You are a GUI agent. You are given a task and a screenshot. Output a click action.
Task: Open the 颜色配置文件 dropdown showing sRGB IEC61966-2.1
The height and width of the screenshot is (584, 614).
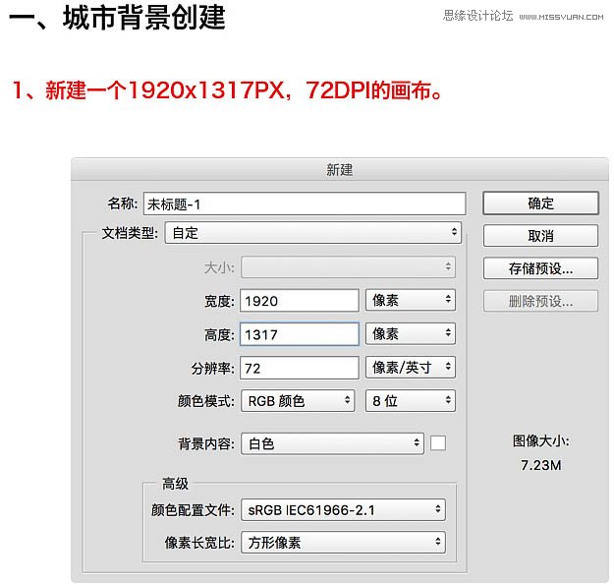343,510
